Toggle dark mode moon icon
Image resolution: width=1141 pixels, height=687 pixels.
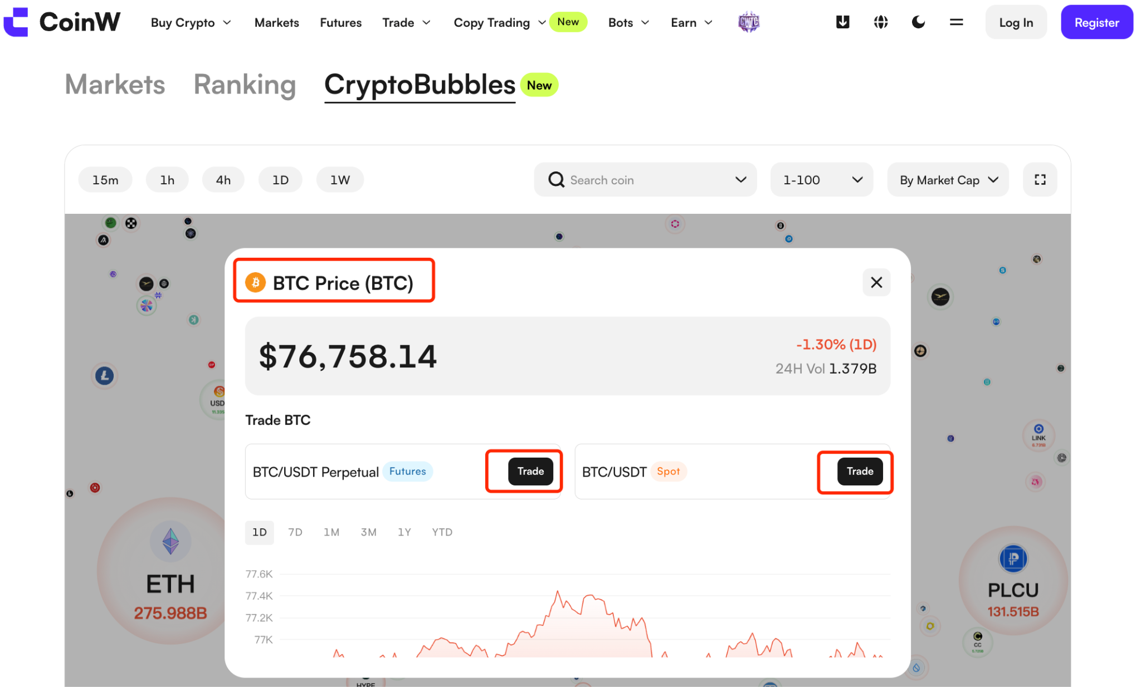tap(918, 22)
